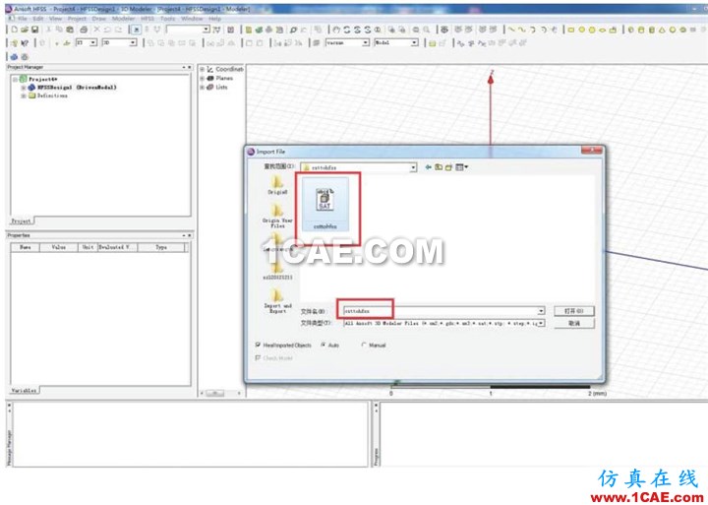Click the Print icon in toolbar
This screenshot has width=708, height=505.
click(x=84, y=30)
